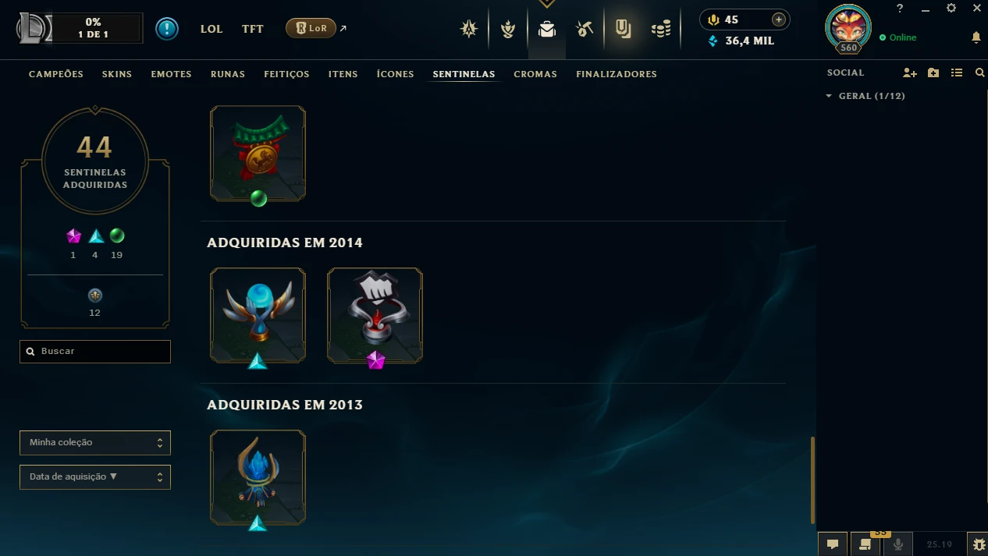Click the ward list vertical scrollbar

click(x=812, y=480)
